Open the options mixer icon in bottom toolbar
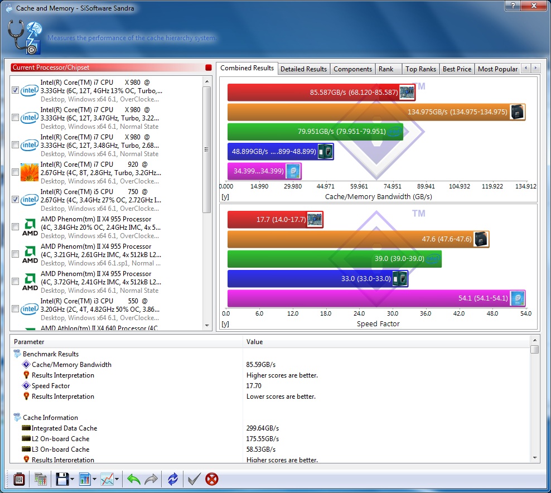The image size is (551, 493). 19,479
